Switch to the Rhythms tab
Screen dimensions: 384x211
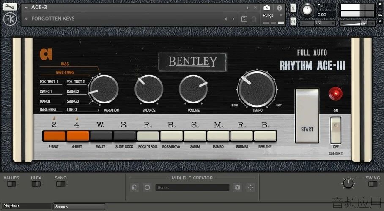[26, 206]
